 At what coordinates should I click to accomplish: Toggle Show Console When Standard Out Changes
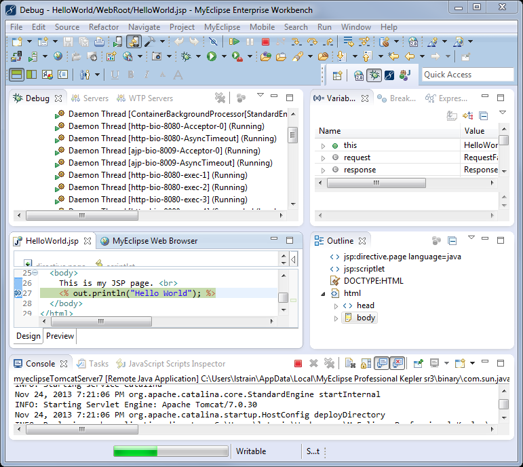point(381,364)
